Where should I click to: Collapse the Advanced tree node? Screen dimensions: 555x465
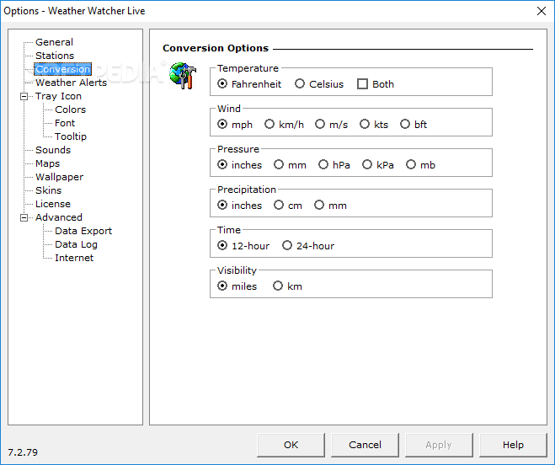coord(24,217)
